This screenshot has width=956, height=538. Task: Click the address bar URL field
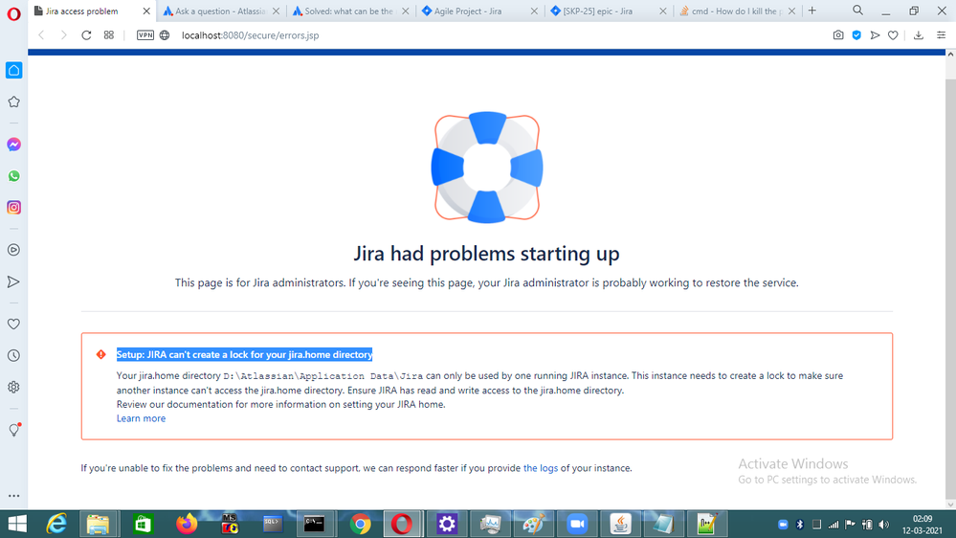click(x=500, y=35)
